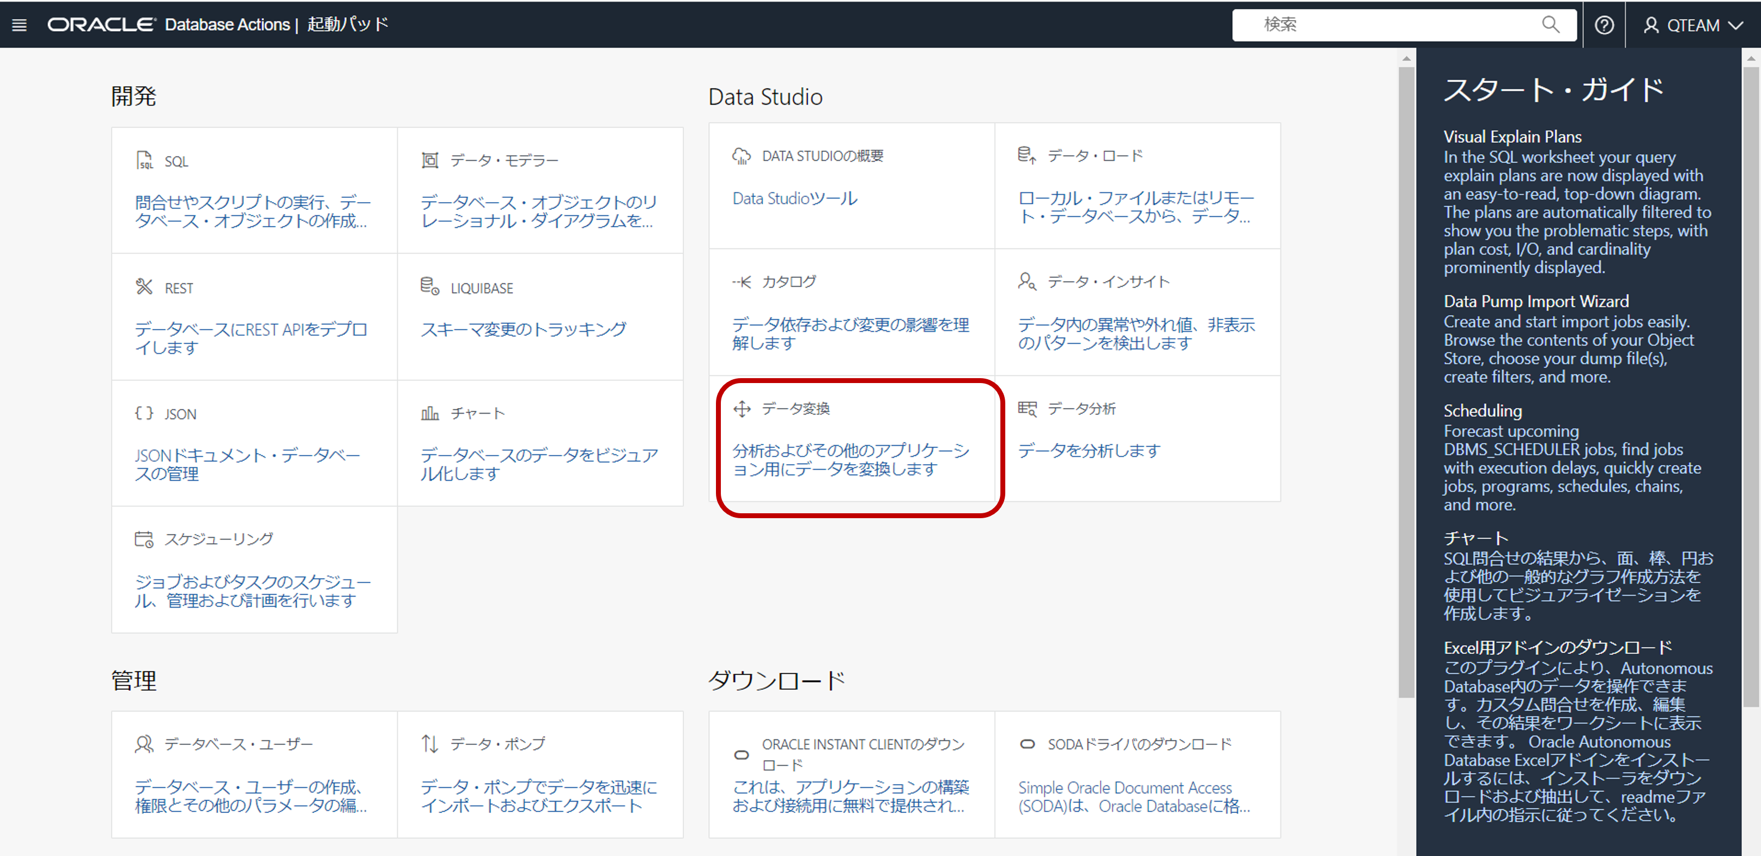Select the スケジューリング calendar icon

coord(144,538)
